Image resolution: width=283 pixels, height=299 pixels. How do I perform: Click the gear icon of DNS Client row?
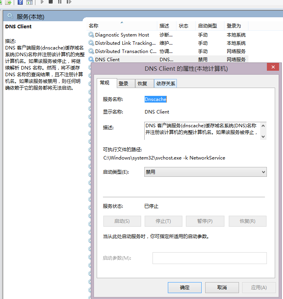pyautogui.click(x=91, y=59)
